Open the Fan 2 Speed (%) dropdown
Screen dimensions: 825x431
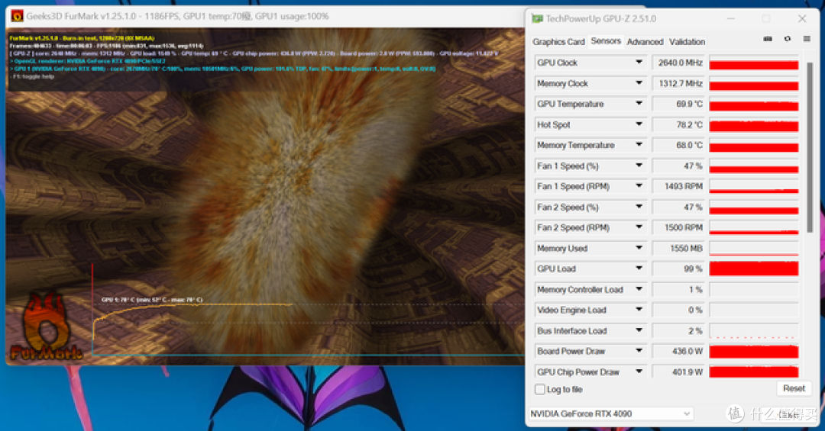click(x=639, y=207)
